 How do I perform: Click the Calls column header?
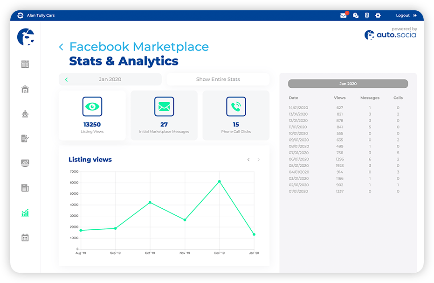click(398, 98)
